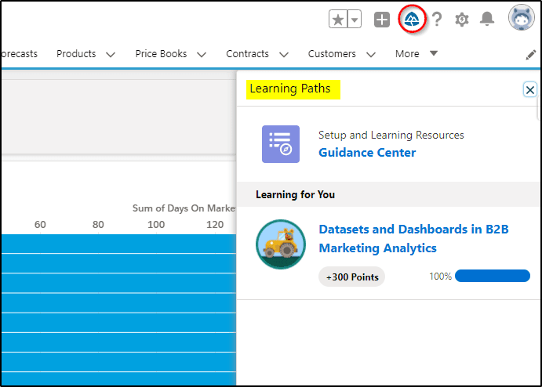Screen dimensions: 542x387
Task: Click the module's 100% progress bar
Action: point(493,276)
